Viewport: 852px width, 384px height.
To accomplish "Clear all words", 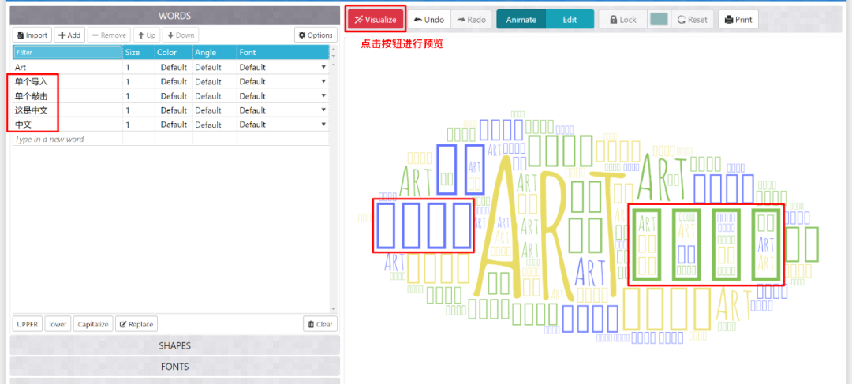I will 320,324.
